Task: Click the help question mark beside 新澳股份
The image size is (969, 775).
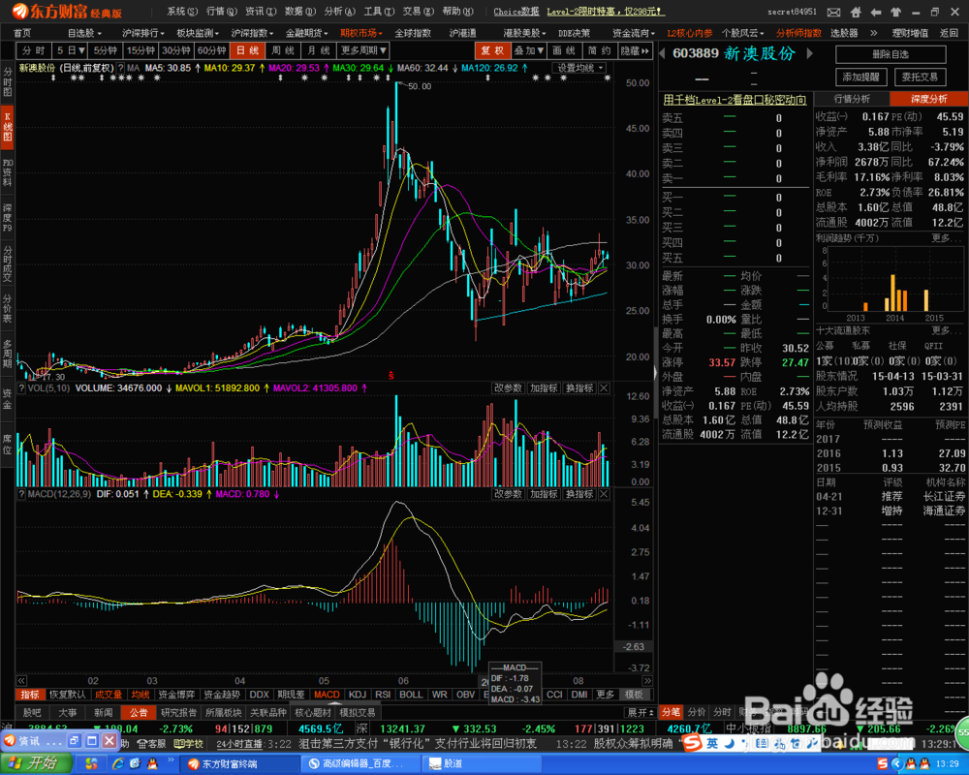Action: (x=120, y=68)
